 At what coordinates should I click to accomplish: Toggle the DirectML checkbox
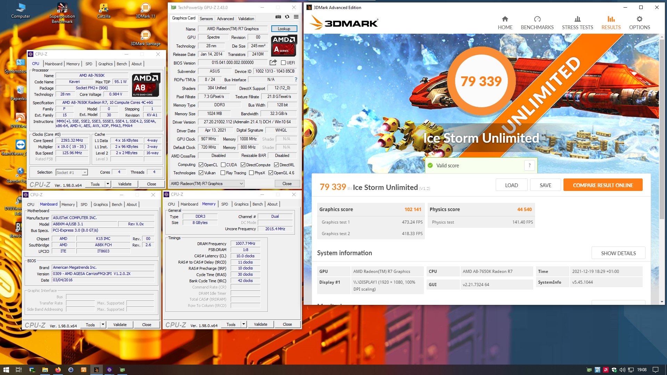point(276,165)
